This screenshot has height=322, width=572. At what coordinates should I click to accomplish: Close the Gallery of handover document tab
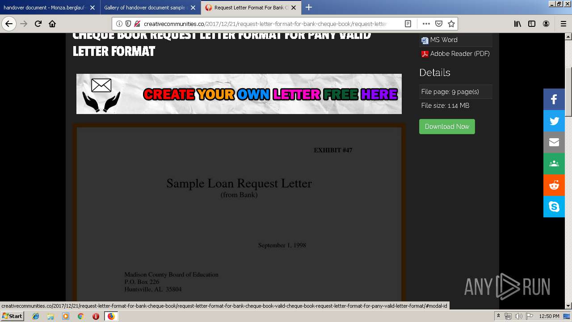(193, 8)
